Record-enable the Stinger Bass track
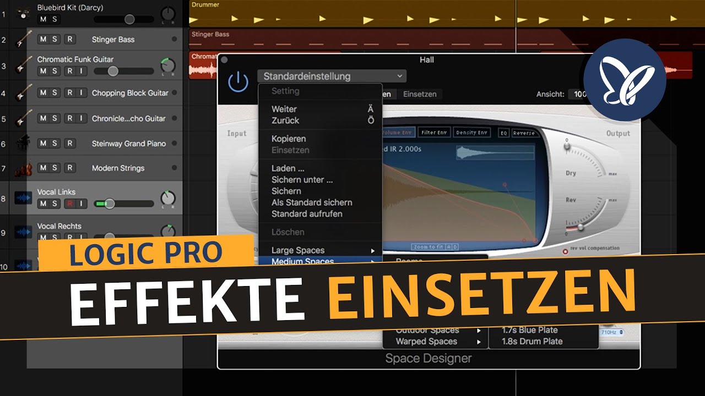The image size is (705, 396). (69, 39)
